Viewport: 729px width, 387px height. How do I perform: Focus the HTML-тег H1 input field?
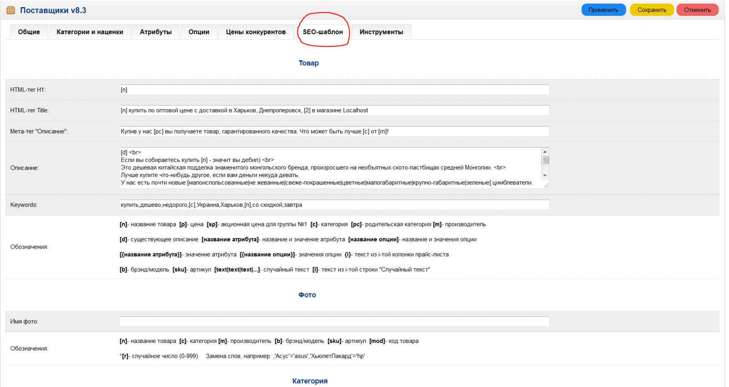334,90
